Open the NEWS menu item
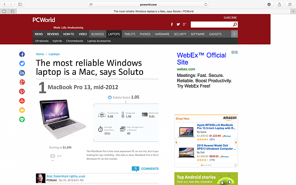Viewport: 296px width, 185px height. click(39, 34)
